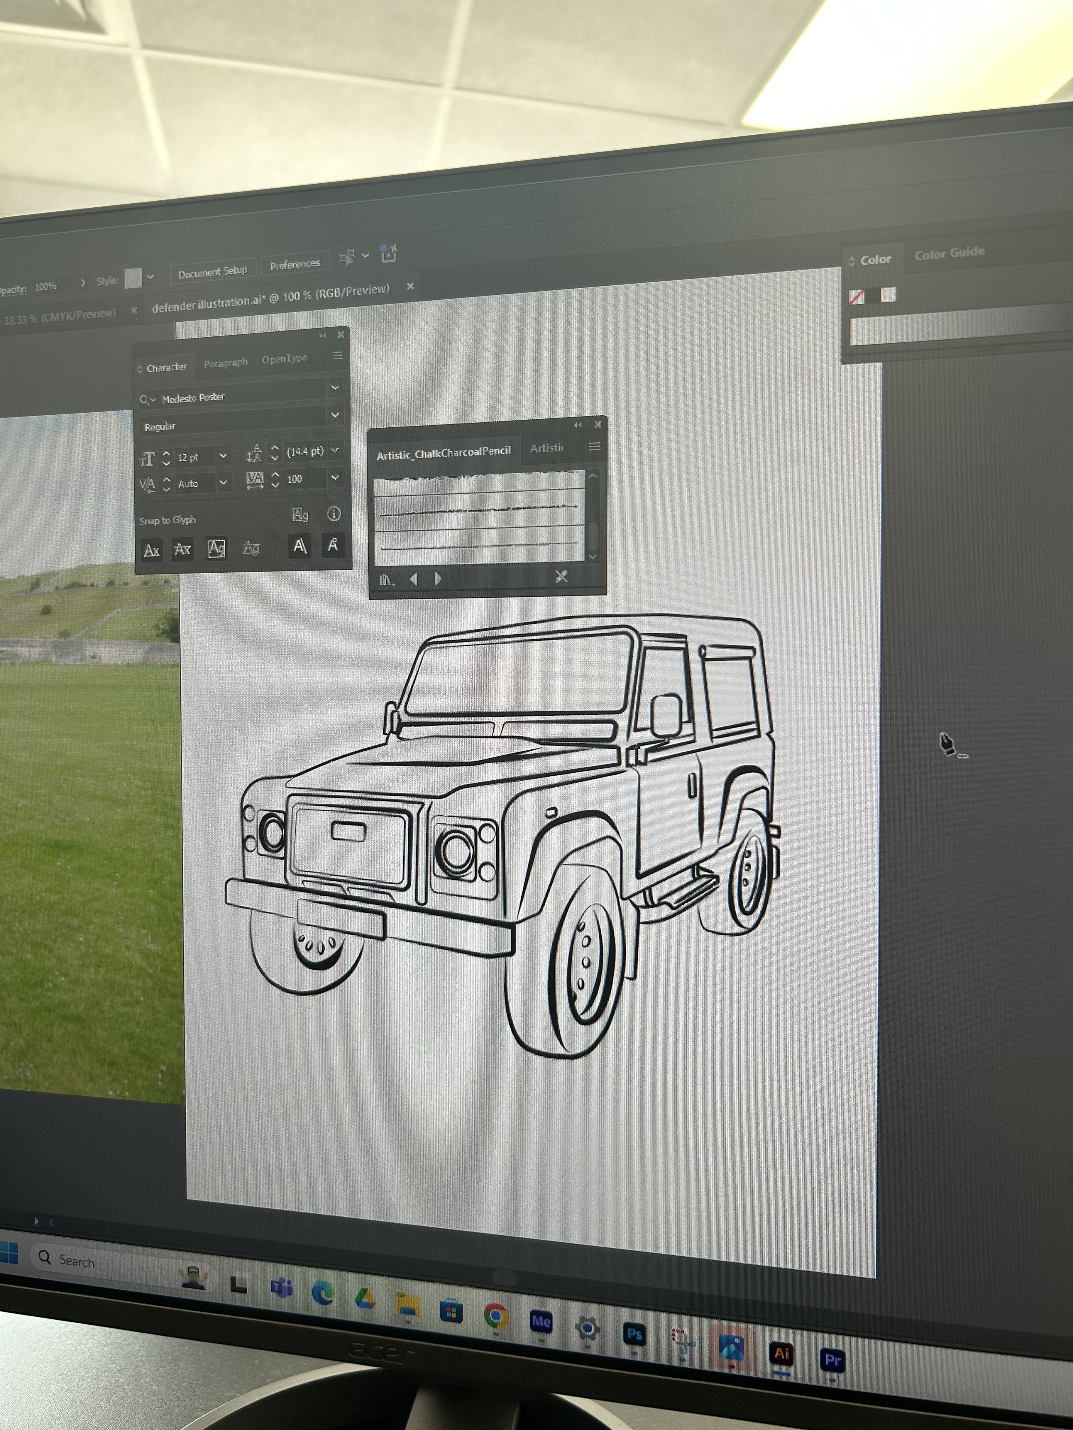Click Remove Brush Stroke icon
Screen dimensions: 1073x1430
click(x=561, y=576)
